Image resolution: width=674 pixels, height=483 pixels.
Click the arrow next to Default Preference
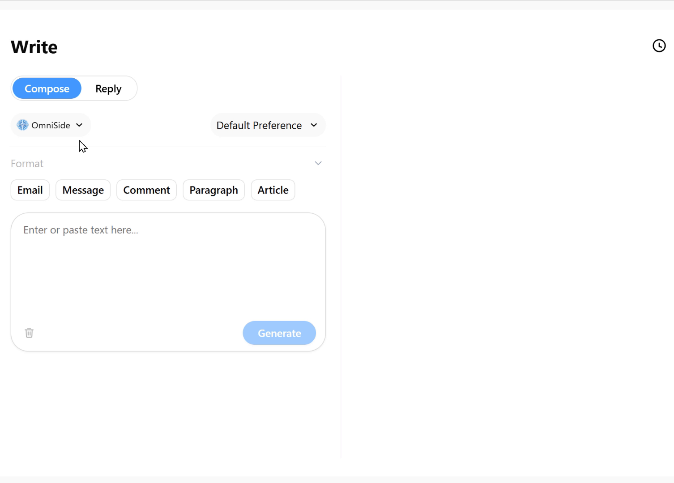(x=314, y=125)
